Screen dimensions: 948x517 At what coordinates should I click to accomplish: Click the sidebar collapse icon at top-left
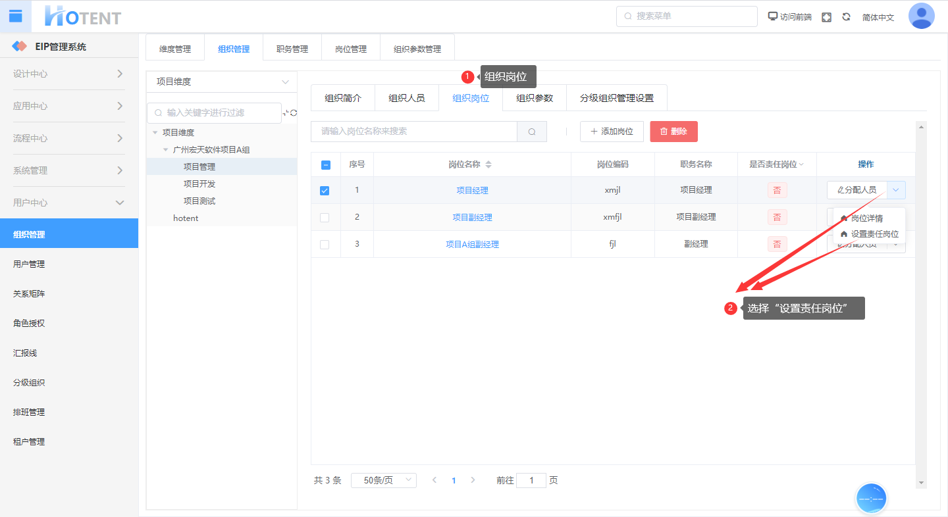click(16, 16)
